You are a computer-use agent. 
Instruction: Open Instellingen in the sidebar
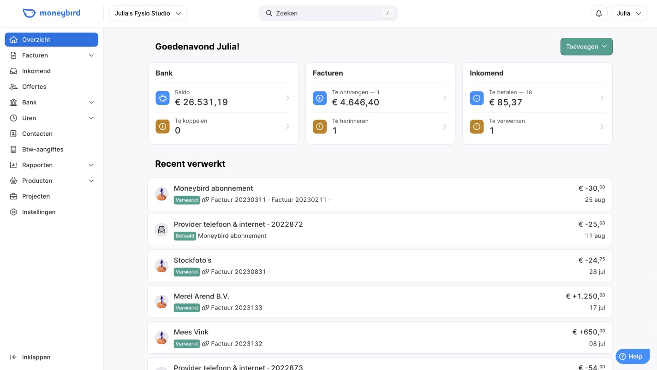coord(39,212)
